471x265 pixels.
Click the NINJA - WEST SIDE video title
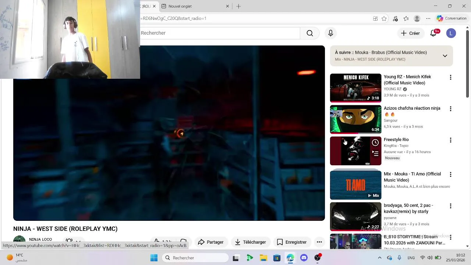(x=65, y=229)
